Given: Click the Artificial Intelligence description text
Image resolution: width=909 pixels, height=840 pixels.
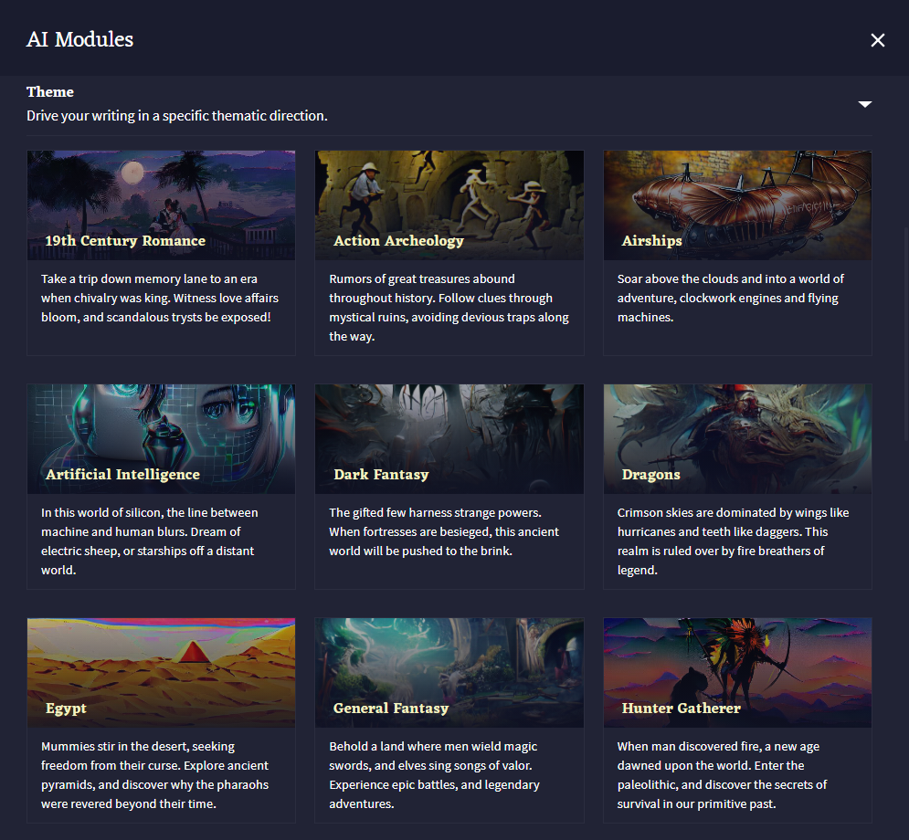Looking at the screenshot, I should pyautogui.click(x=150, y=541).
